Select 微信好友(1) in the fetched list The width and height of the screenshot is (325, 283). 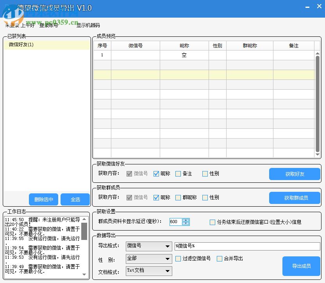pyautogui.click(x=21, y=45)
